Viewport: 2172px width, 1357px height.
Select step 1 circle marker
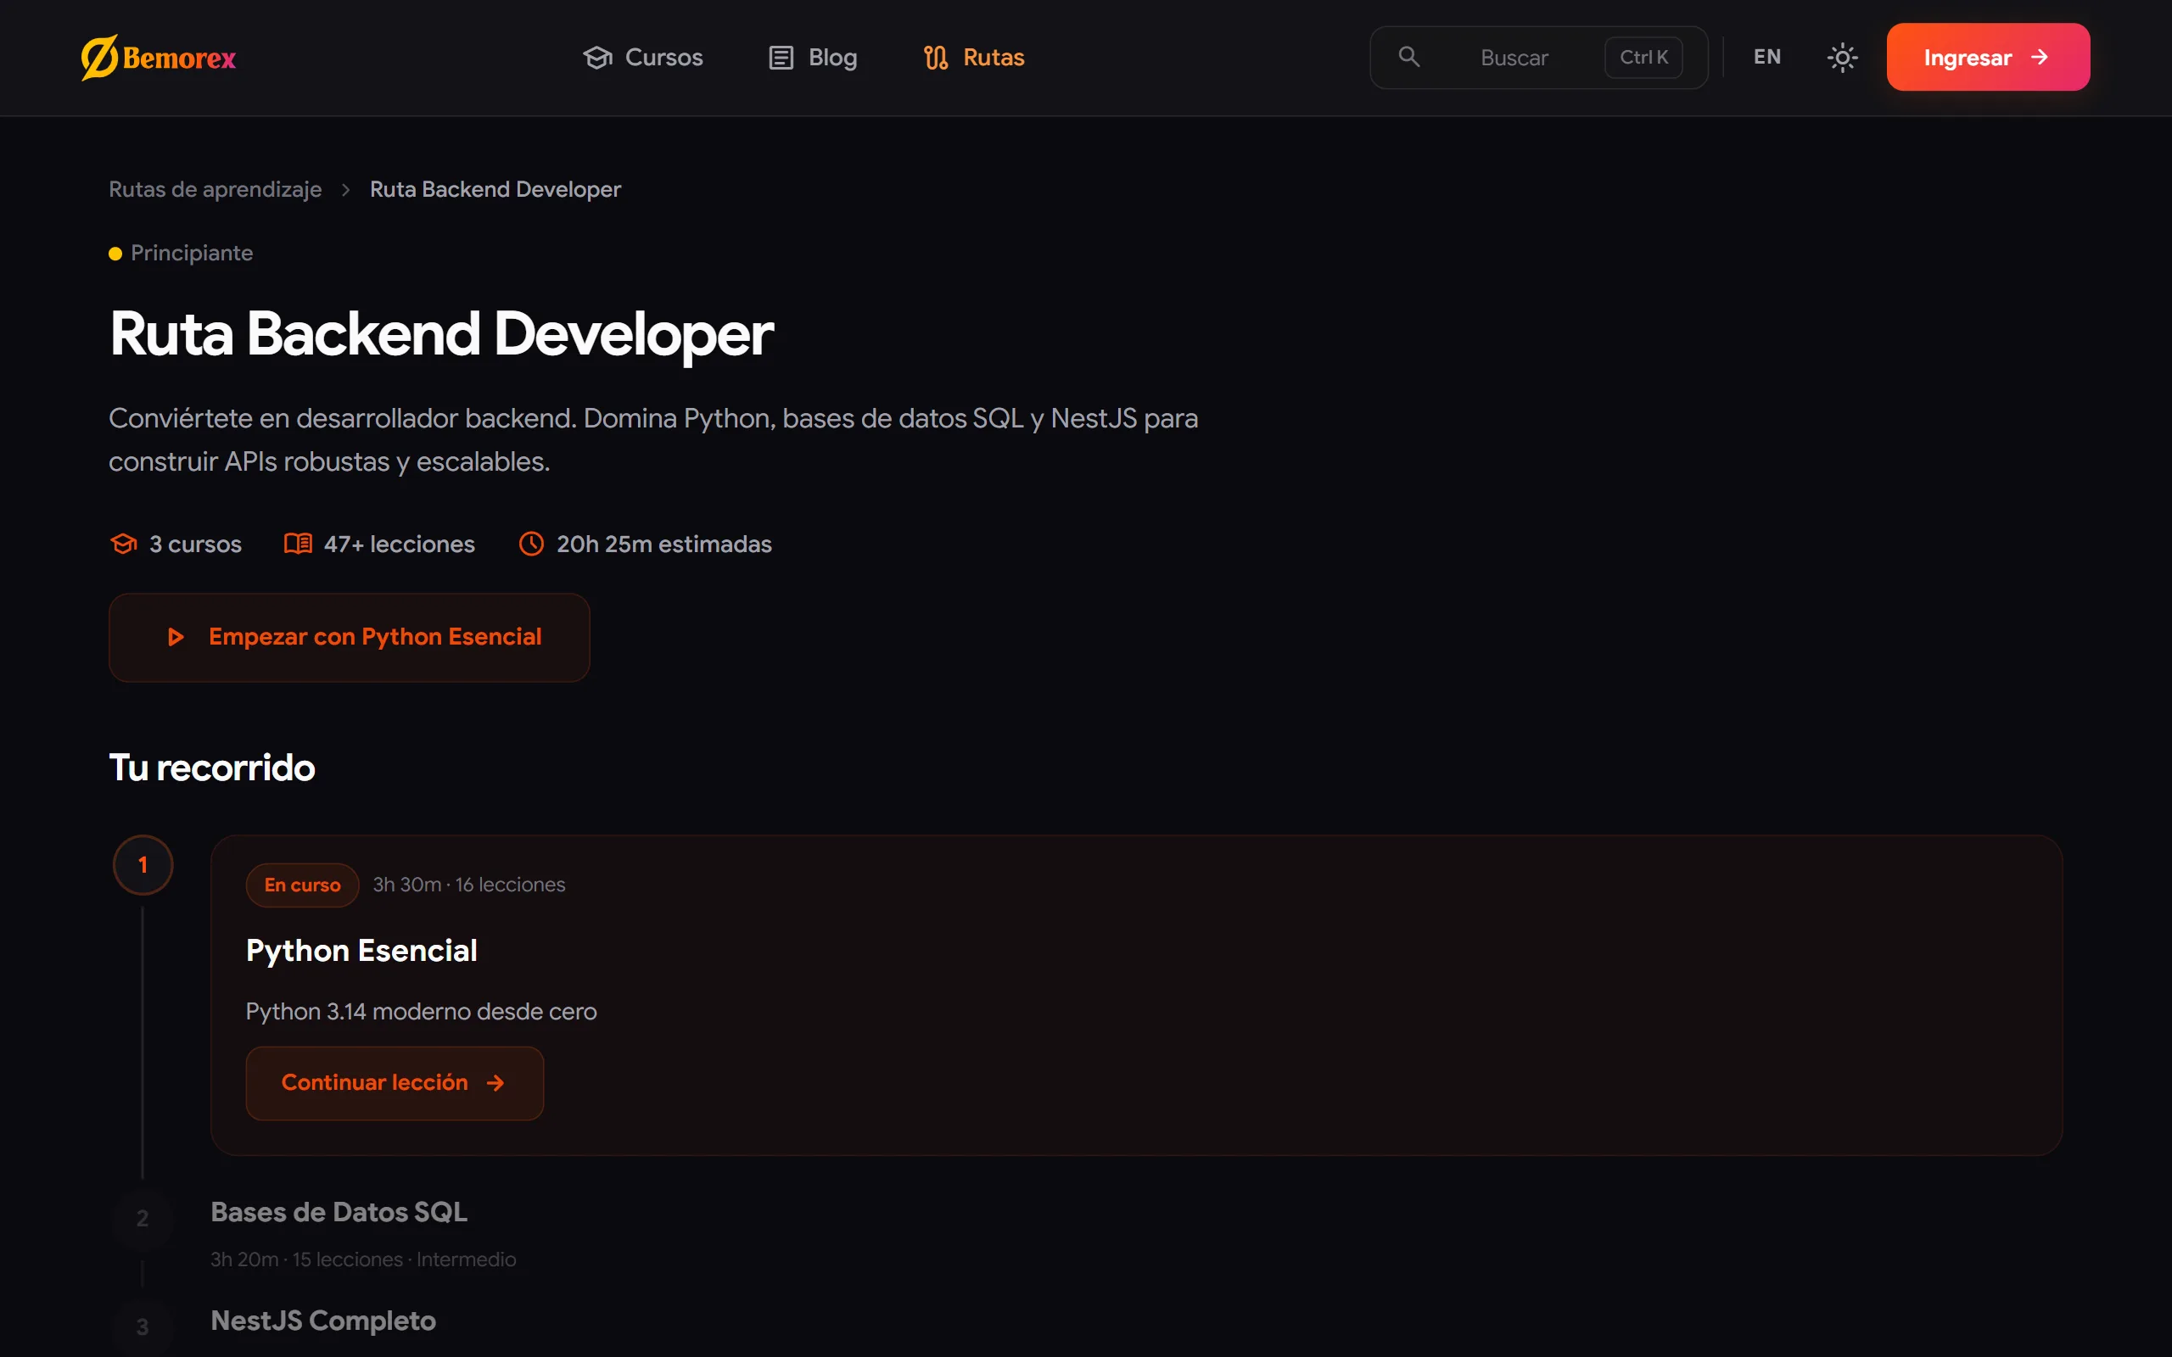[x=143, y=865]
